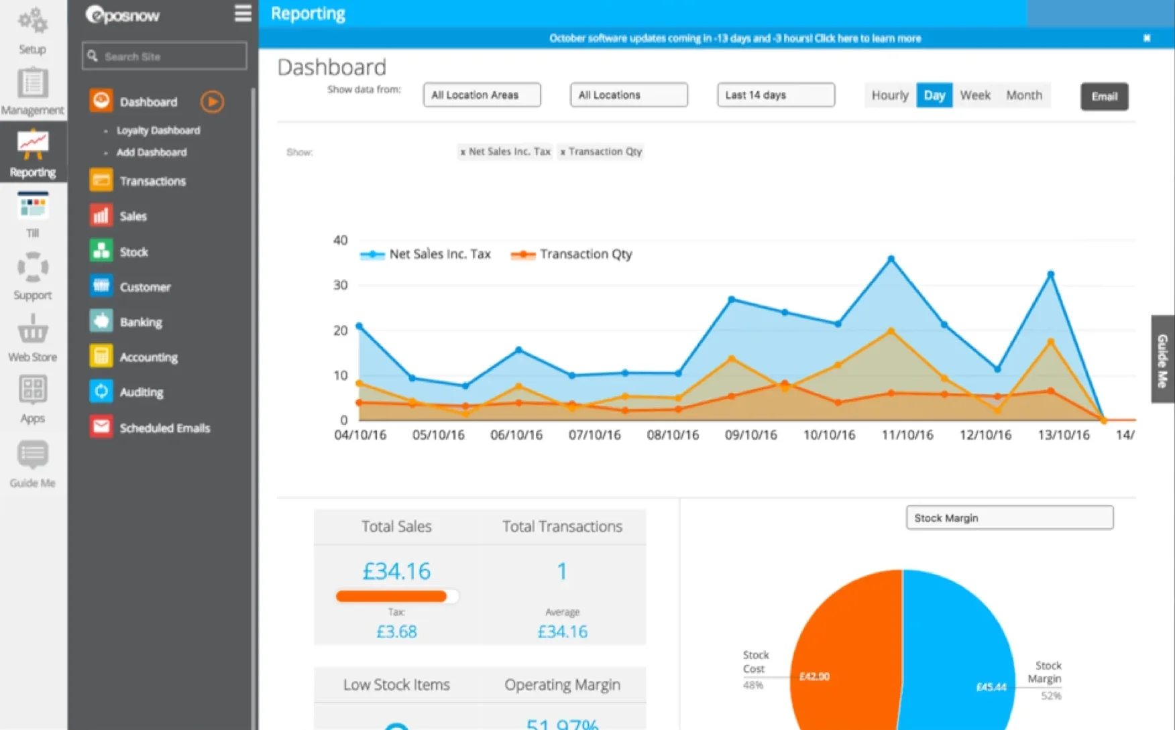
Task: Click the Dashboard gauge icon
Action: click(x=101, y=101)
